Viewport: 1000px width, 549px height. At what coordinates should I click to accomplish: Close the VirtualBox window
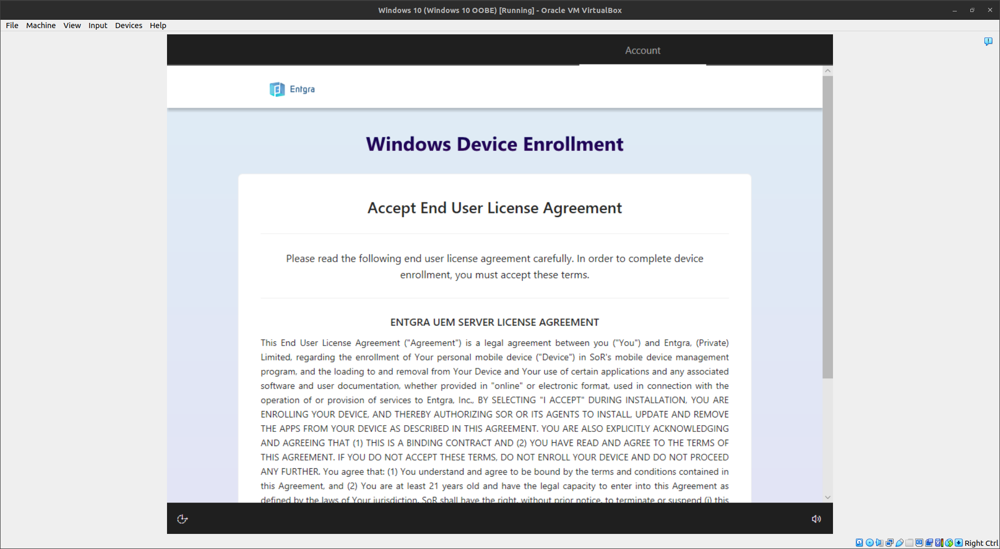click(990, 10)
